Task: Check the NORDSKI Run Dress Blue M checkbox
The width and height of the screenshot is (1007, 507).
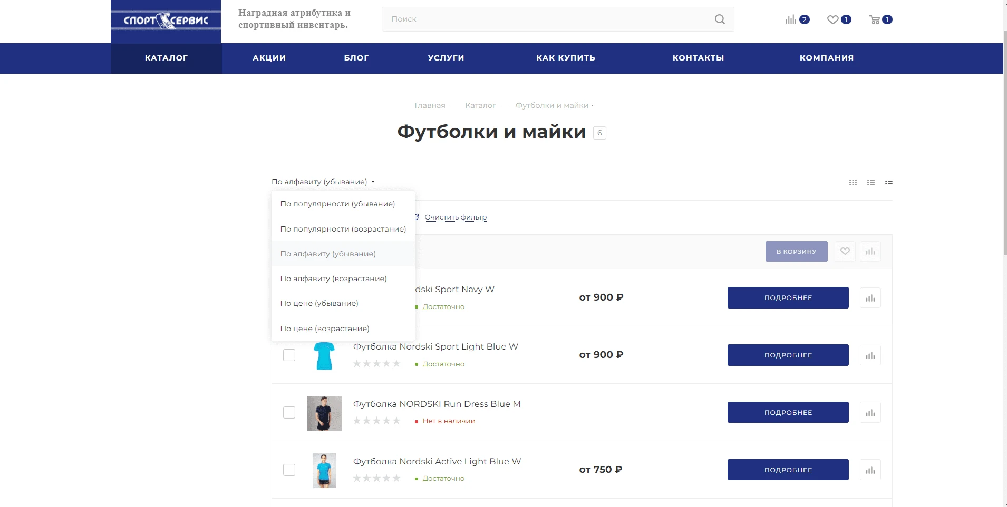Action: tap(289, 413)
